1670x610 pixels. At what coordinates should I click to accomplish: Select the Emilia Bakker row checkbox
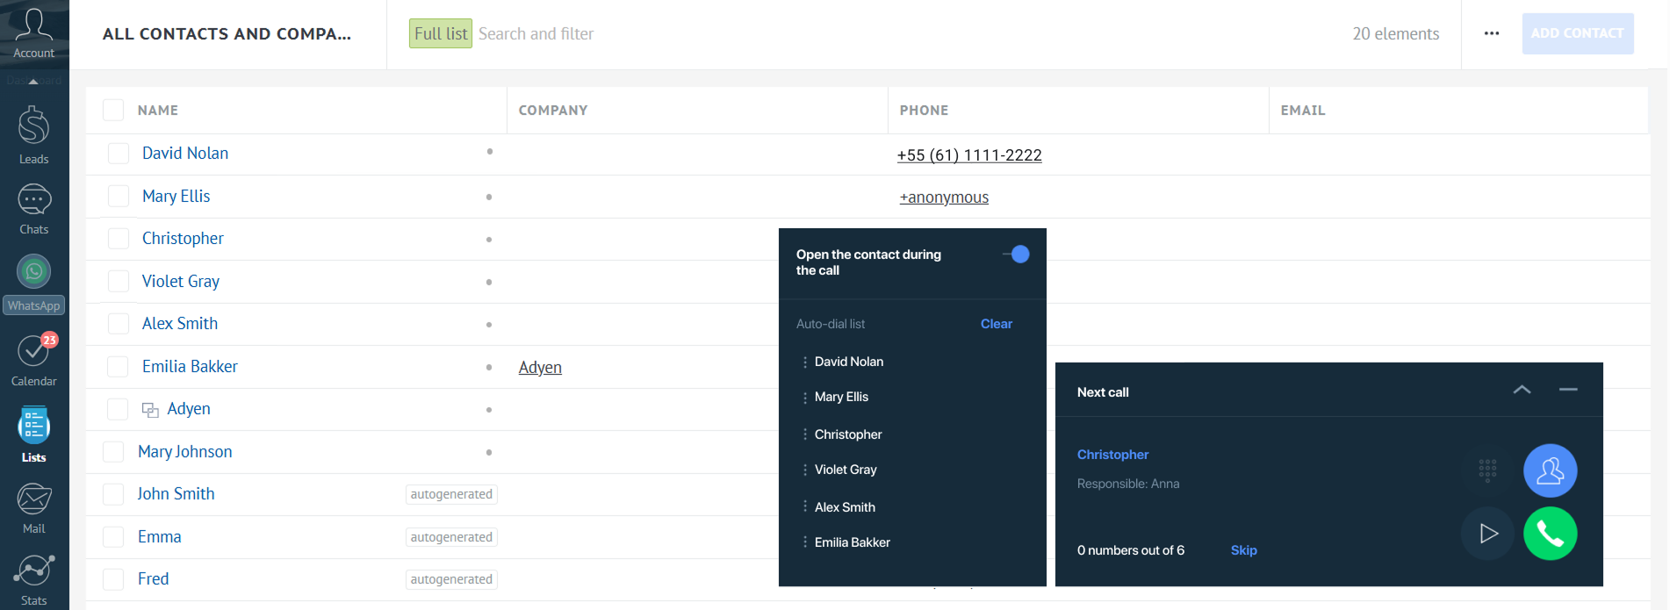pos(119,367)
